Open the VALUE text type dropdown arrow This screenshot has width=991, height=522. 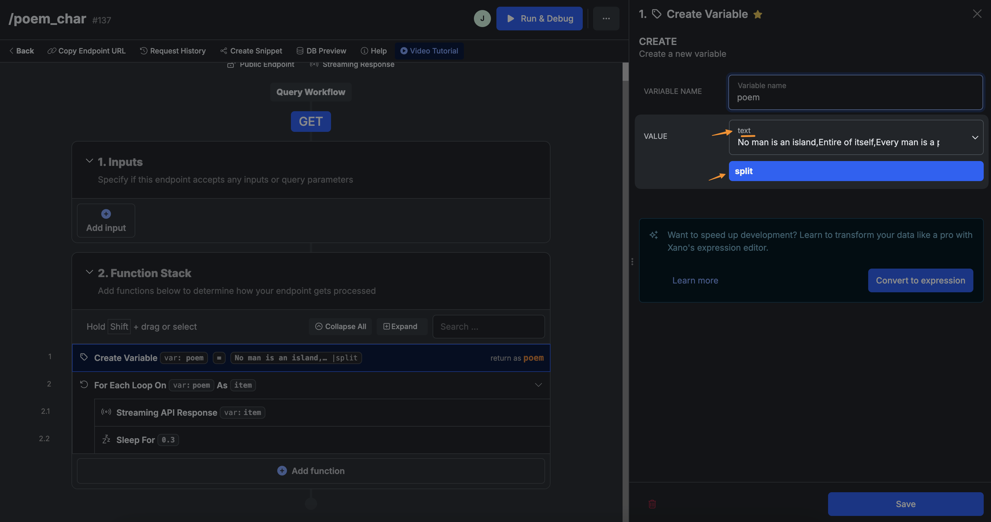(975, 138)
